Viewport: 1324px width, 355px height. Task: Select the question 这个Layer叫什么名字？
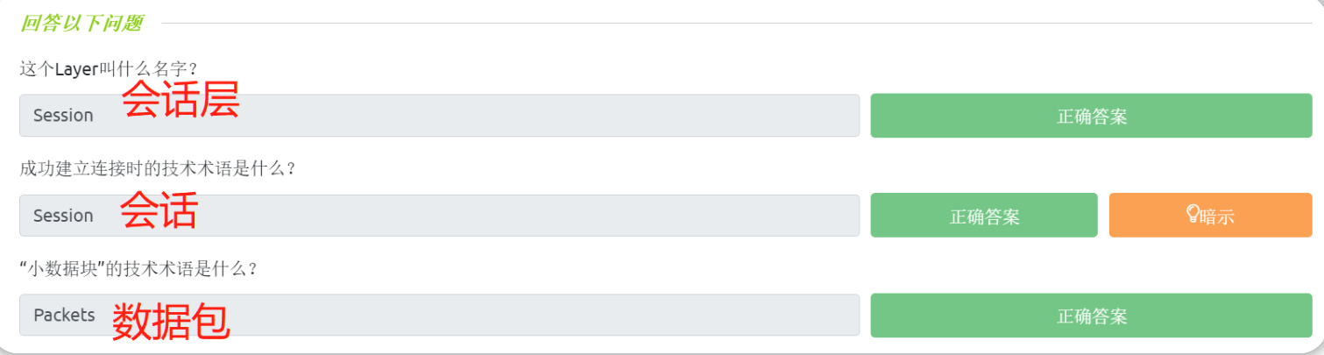[x=110, y=69]
